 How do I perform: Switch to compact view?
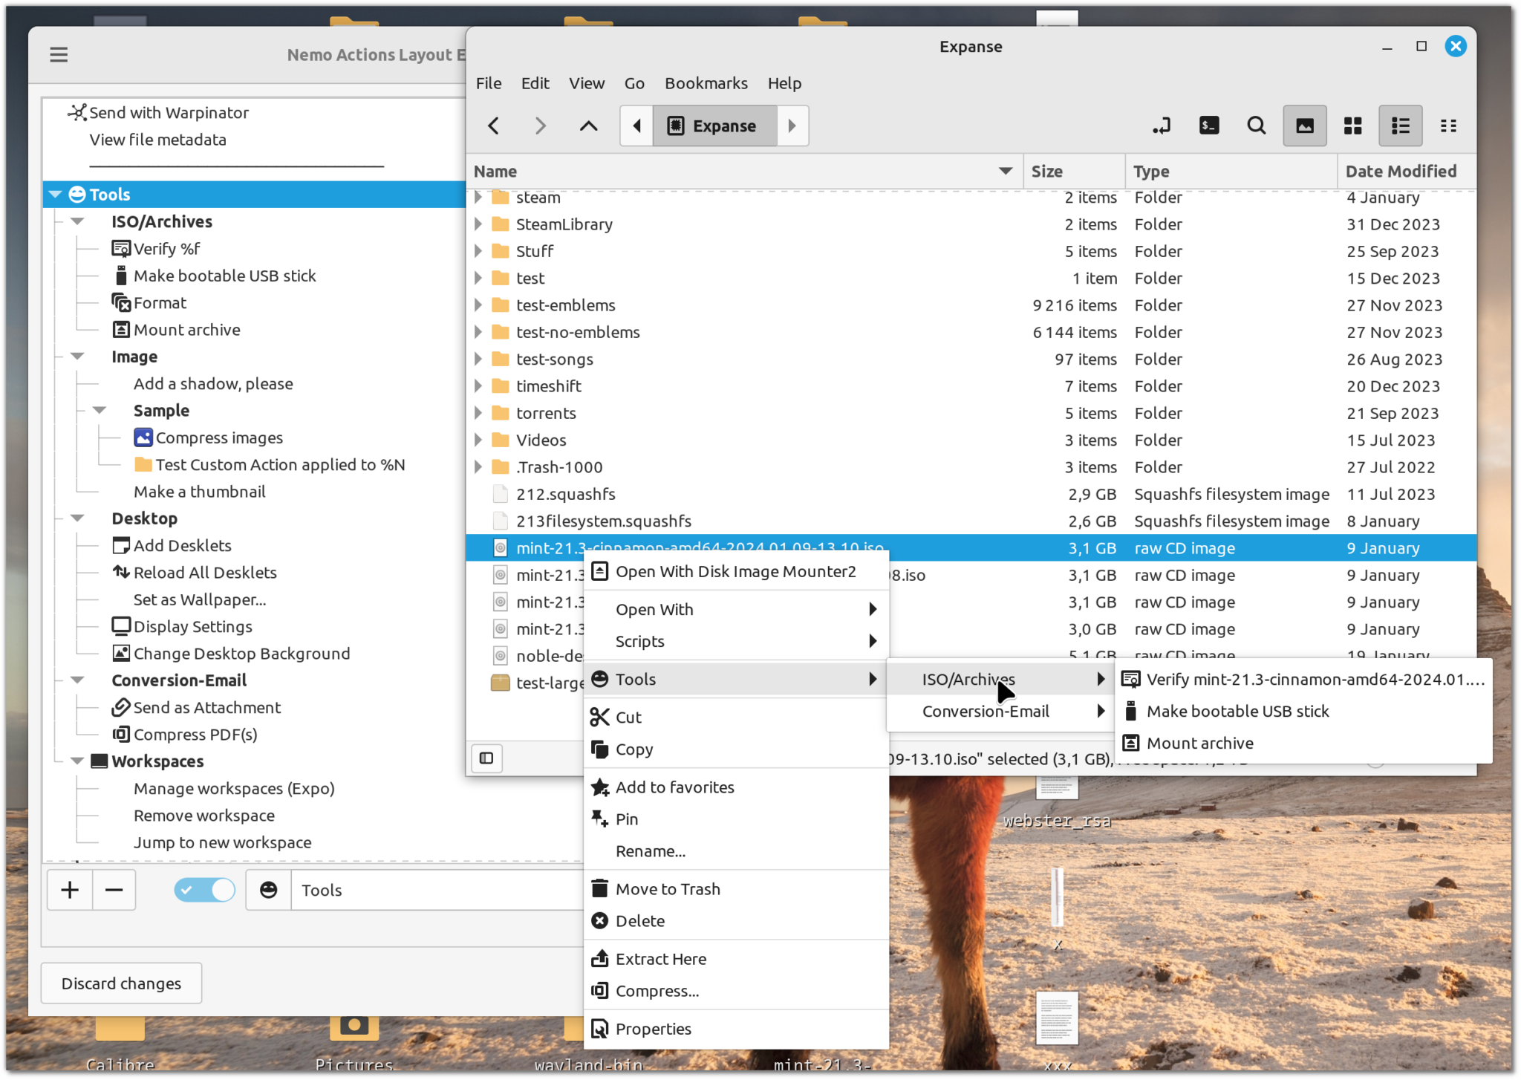[x=1448, y=126]
